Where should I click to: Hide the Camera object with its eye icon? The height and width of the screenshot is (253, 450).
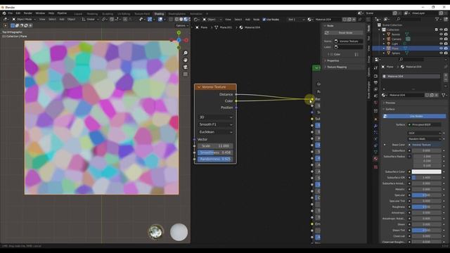tap(441, 39)
